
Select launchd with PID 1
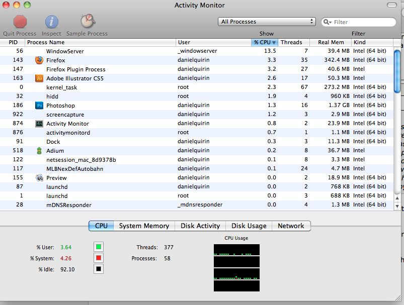pyautogui.click(x=197, y=196)
